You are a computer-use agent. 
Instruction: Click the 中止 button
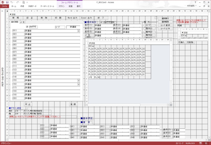click(28, 104)
